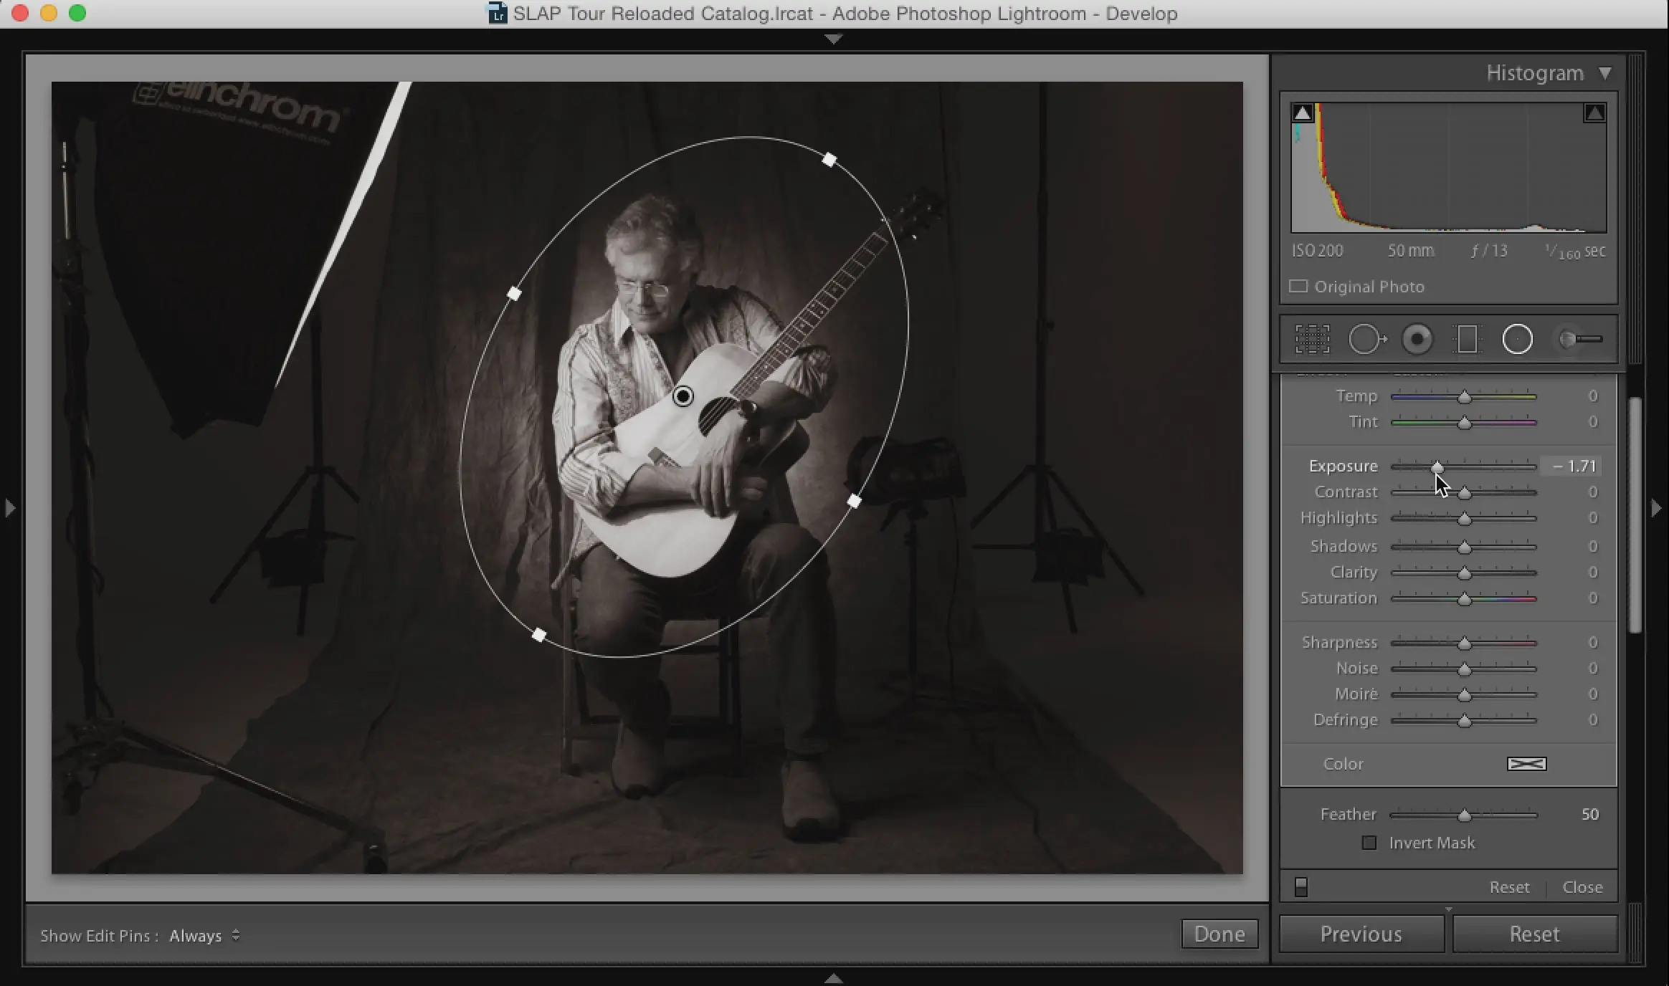Screen dimensions: 1669x986
Task: Click the ISO 200 readout text
Action: click(1317, 251)
